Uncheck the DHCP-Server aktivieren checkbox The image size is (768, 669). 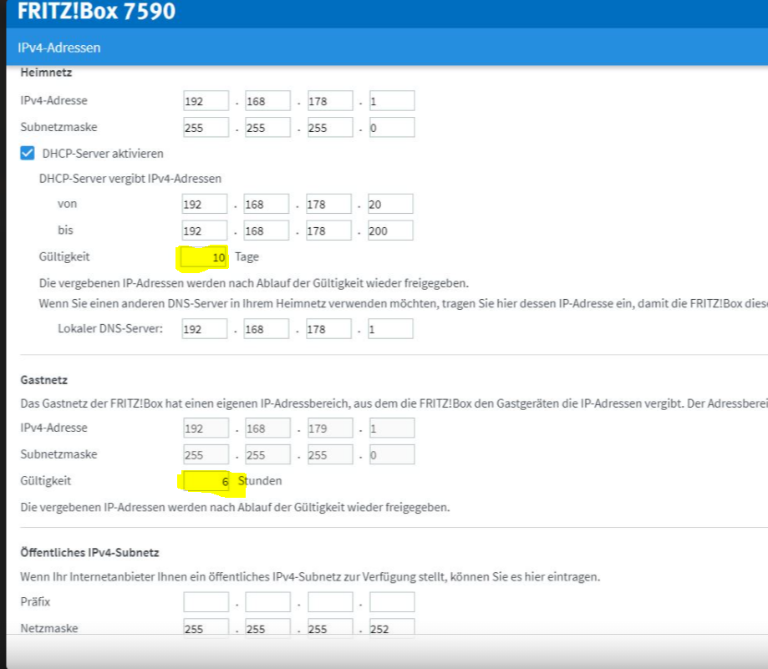click(x=28, y=153)
